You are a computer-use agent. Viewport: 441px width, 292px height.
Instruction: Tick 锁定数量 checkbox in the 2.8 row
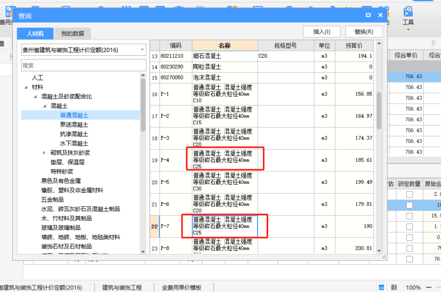(409, 194)
